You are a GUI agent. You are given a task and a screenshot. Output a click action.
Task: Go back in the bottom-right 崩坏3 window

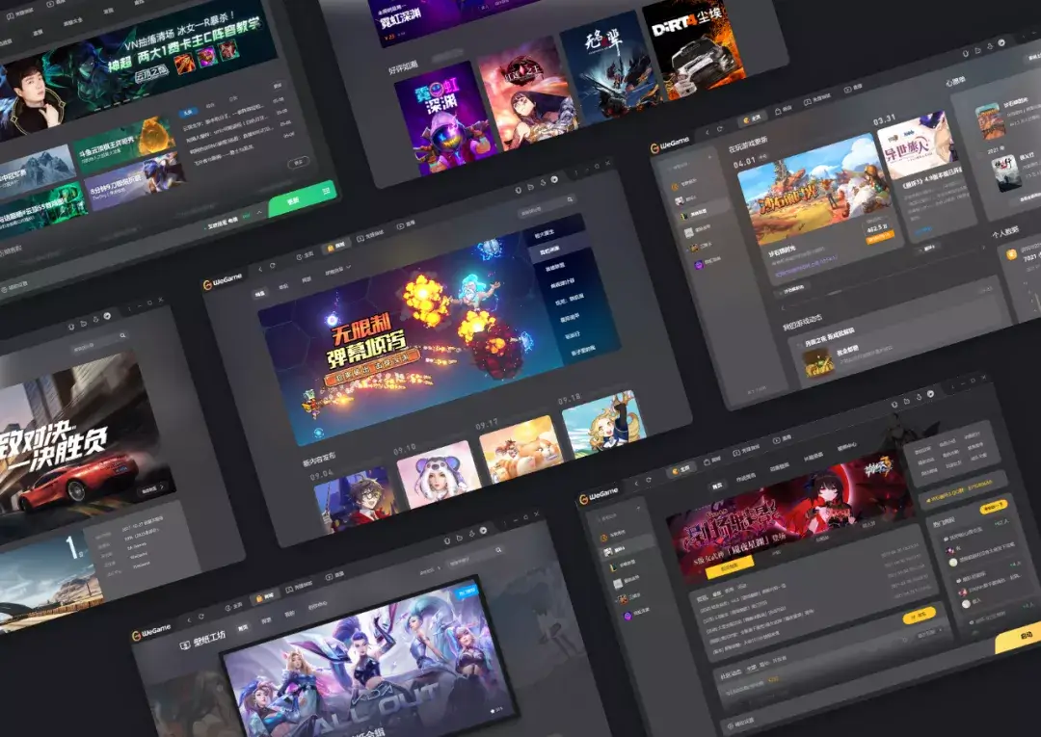(x=636, y=483)
